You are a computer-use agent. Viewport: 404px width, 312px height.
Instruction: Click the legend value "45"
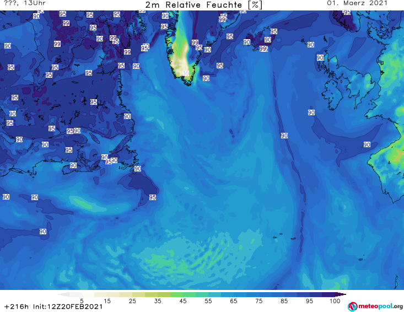(x=183, y=301)
